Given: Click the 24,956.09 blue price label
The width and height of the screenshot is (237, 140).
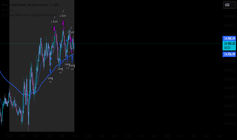Looking at the screenshot, I should coord(229,54).
